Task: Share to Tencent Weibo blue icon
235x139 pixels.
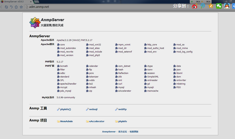Action: [203, 6]
